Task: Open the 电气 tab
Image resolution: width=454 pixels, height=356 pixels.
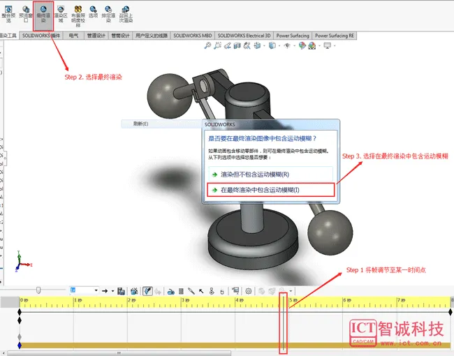Action: pyautogui.click(x=73, y=36)
